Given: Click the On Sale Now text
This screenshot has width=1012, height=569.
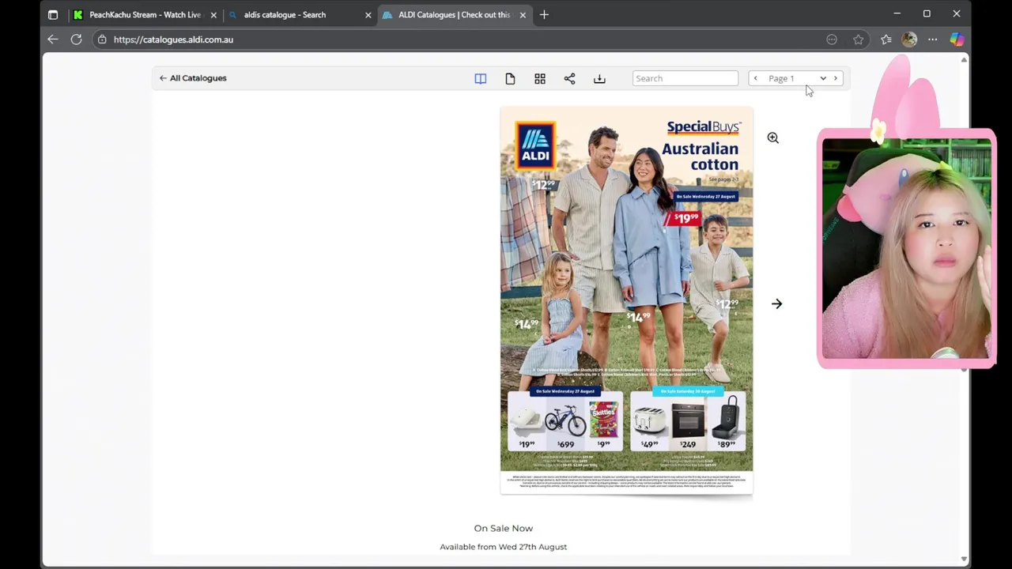Looking at the screenshot, I should coord(504,528).
